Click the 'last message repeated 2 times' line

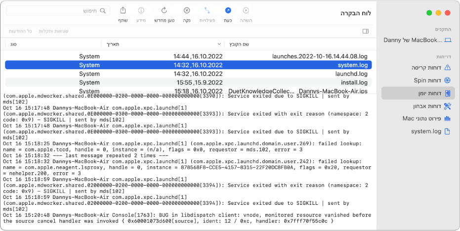pyautogui.click(x=85, y=155)
